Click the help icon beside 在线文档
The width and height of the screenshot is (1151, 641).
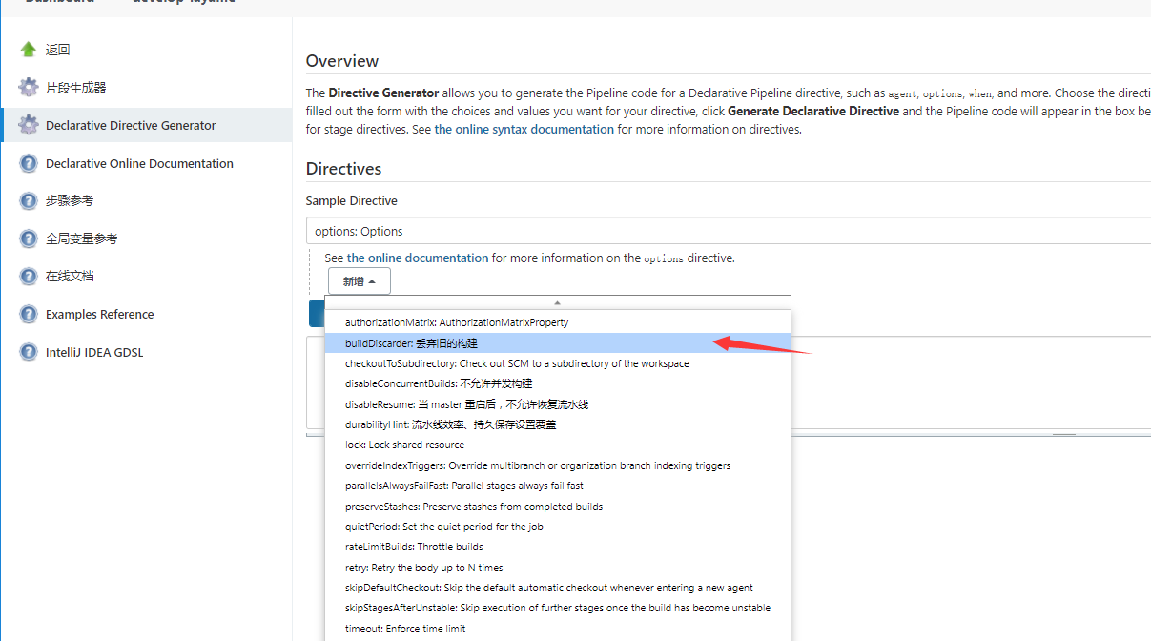(29, 276)
